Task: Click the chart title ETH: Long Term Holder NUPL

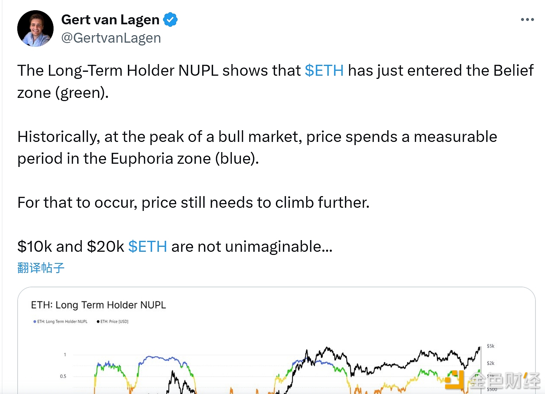Action: point(98,305)
